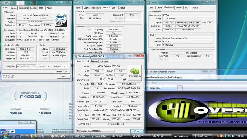The width and height of the screenshot is (247, 139).
Task: Click the Intel Core 2 Extreme logo
Action: [61, 20]
